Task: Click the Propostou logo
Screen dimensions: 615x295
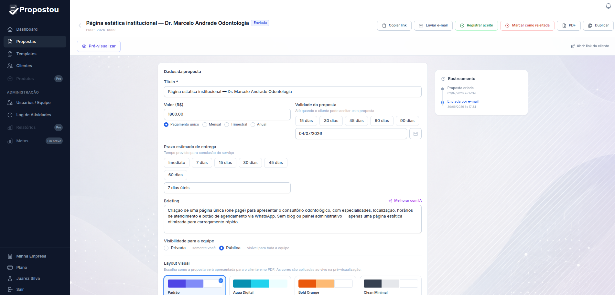Action: click(x=34, y=10)
